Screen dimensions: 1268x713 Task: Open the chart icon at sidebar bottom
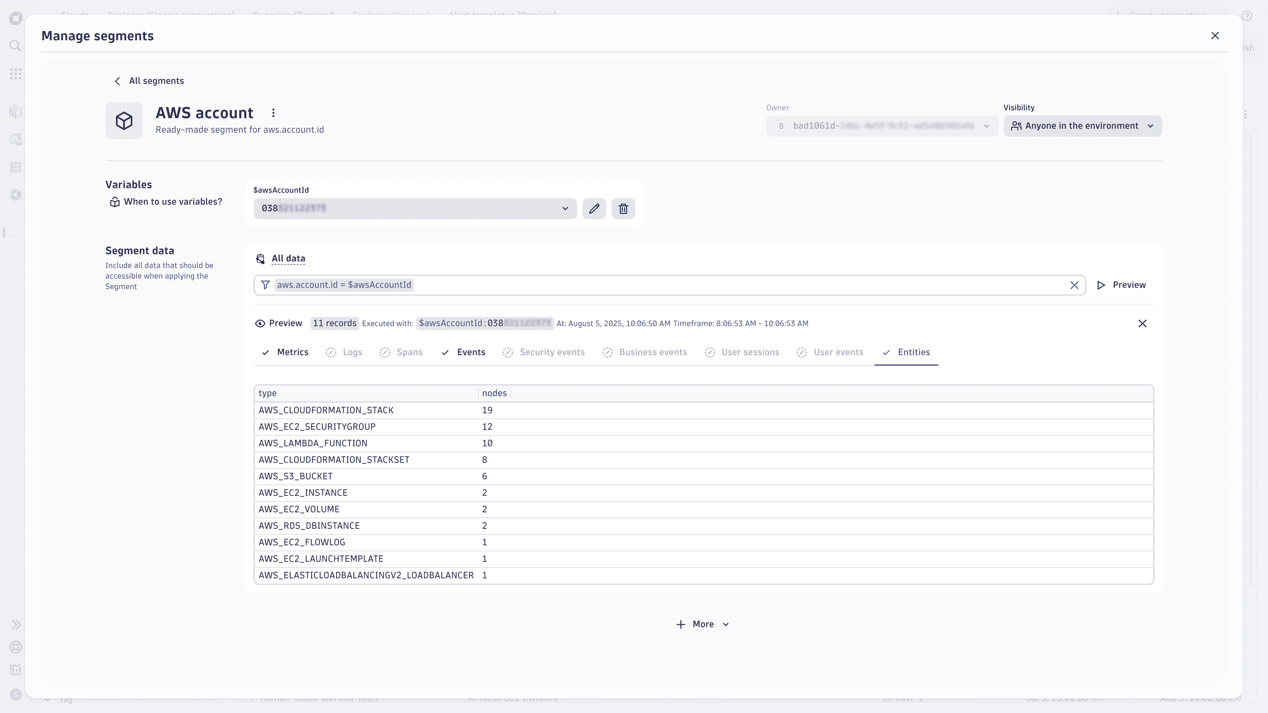(16, 670)
